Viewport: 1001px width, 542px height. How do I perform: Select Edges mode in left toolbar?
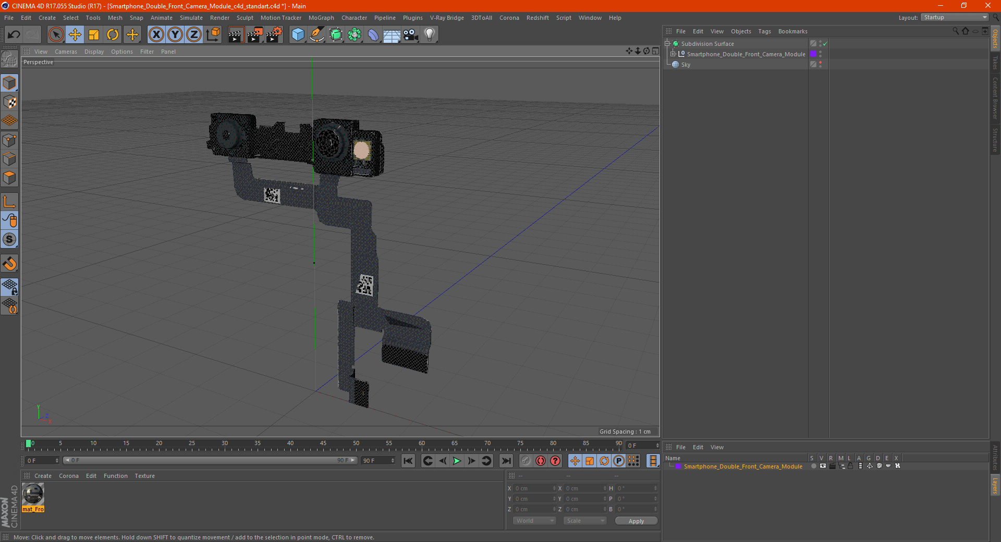9,159
